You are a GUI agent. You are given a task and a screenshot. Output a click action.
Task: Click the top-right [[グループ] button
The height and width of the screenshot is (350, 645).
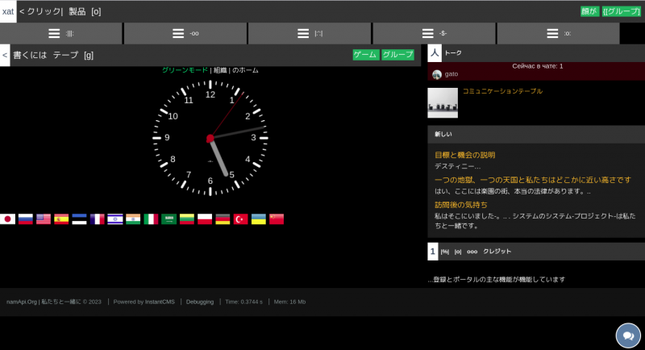click(621, 11)
